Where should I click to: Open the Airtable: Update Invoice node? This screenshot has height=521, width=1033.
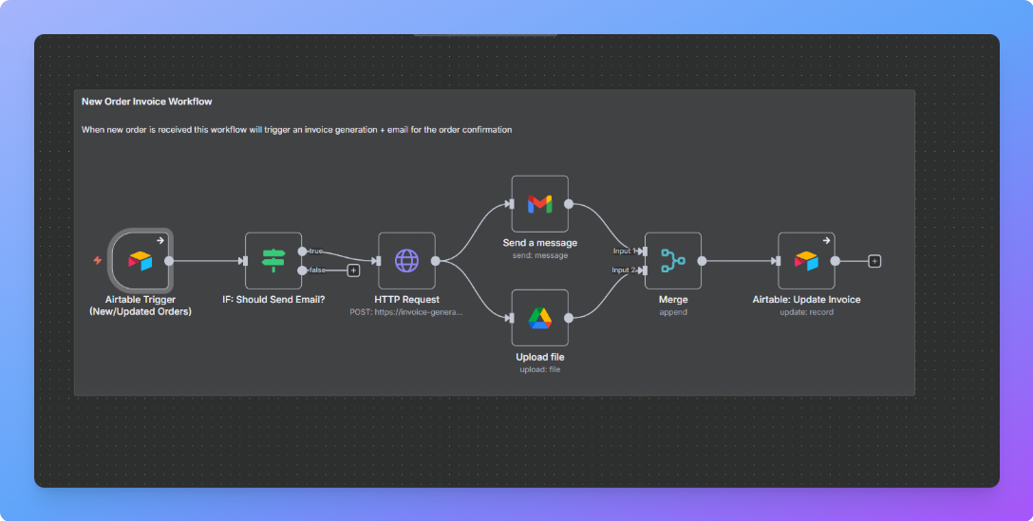(806, 261)
